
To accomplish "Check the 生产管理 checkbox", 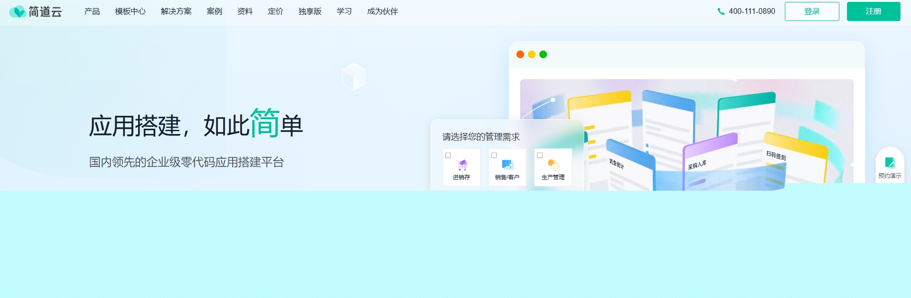I will point(540,155).
